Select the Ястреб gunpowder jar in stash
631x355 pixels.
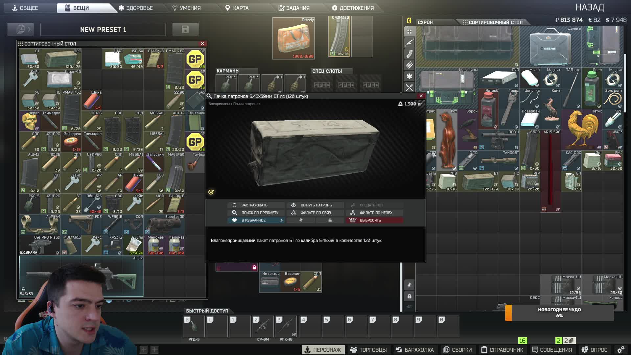488,109
